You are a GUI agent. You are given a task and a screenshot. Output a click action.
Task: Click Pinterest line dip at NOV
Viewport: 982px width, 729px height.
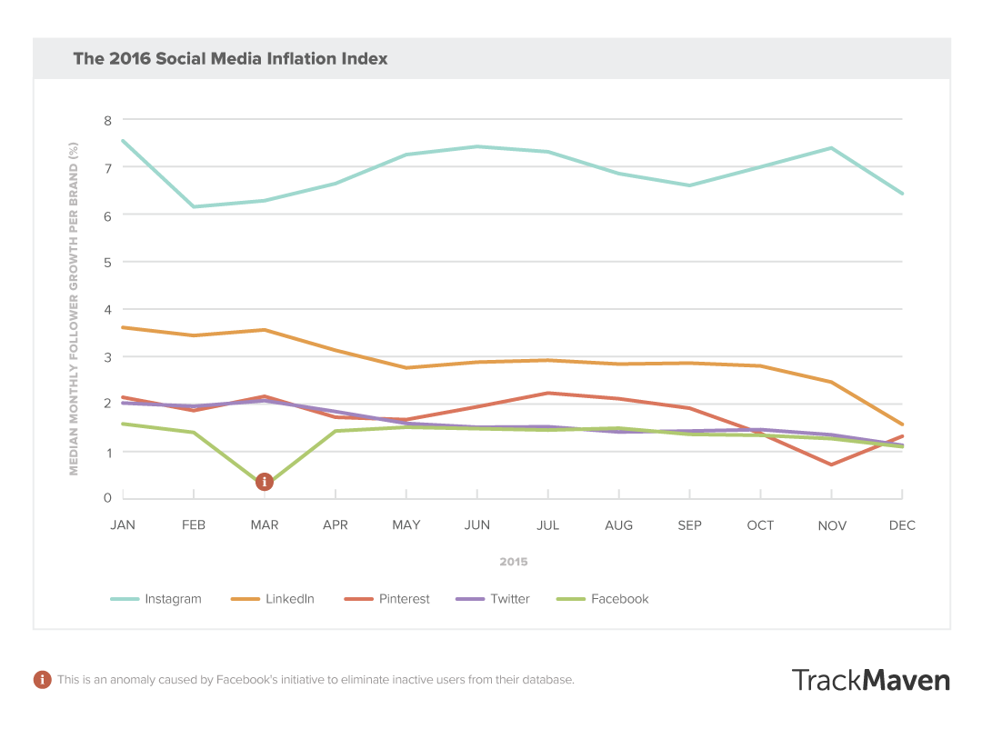click(831, 464)
